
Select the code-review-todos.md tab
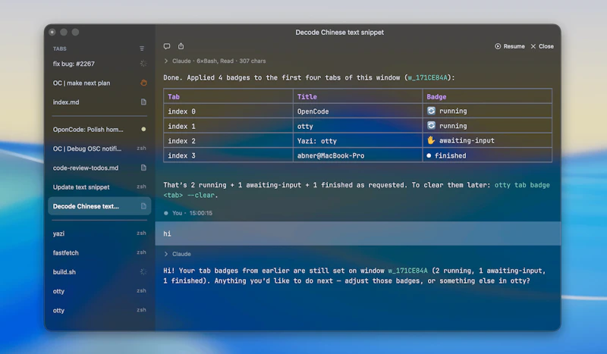(x=99, y=168)
